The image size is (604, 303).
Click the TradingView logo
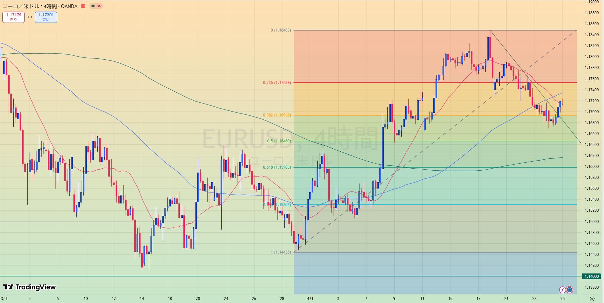[x=30, y=287]
